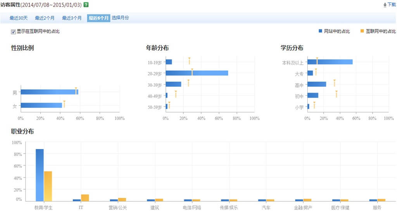Image resolution: width=397 pixels, height=214 pixels.
Task: Click the 年龄分布 heading
Action: (157, 48)
